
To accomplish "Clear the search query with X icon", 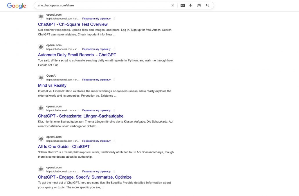I will 173,6.
